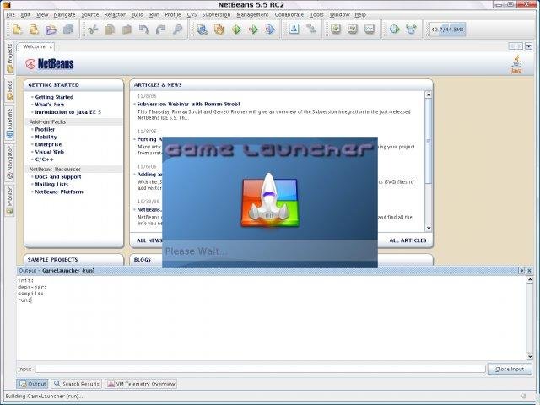540x405 pixels.
Task: Click the Find magnifier toolbar icon
Action: pyautogui.click(x=177, y=30)
